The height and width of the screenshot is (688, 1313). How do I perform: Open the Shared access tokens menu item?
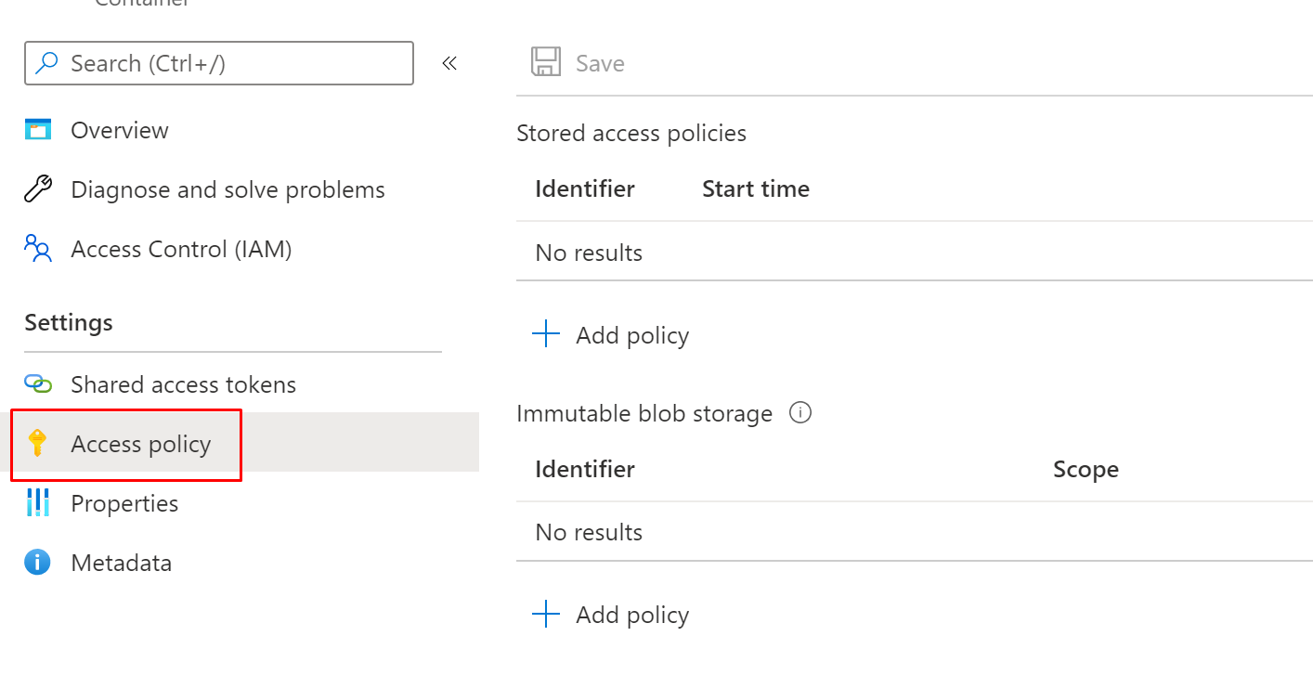tap(183, 384)
